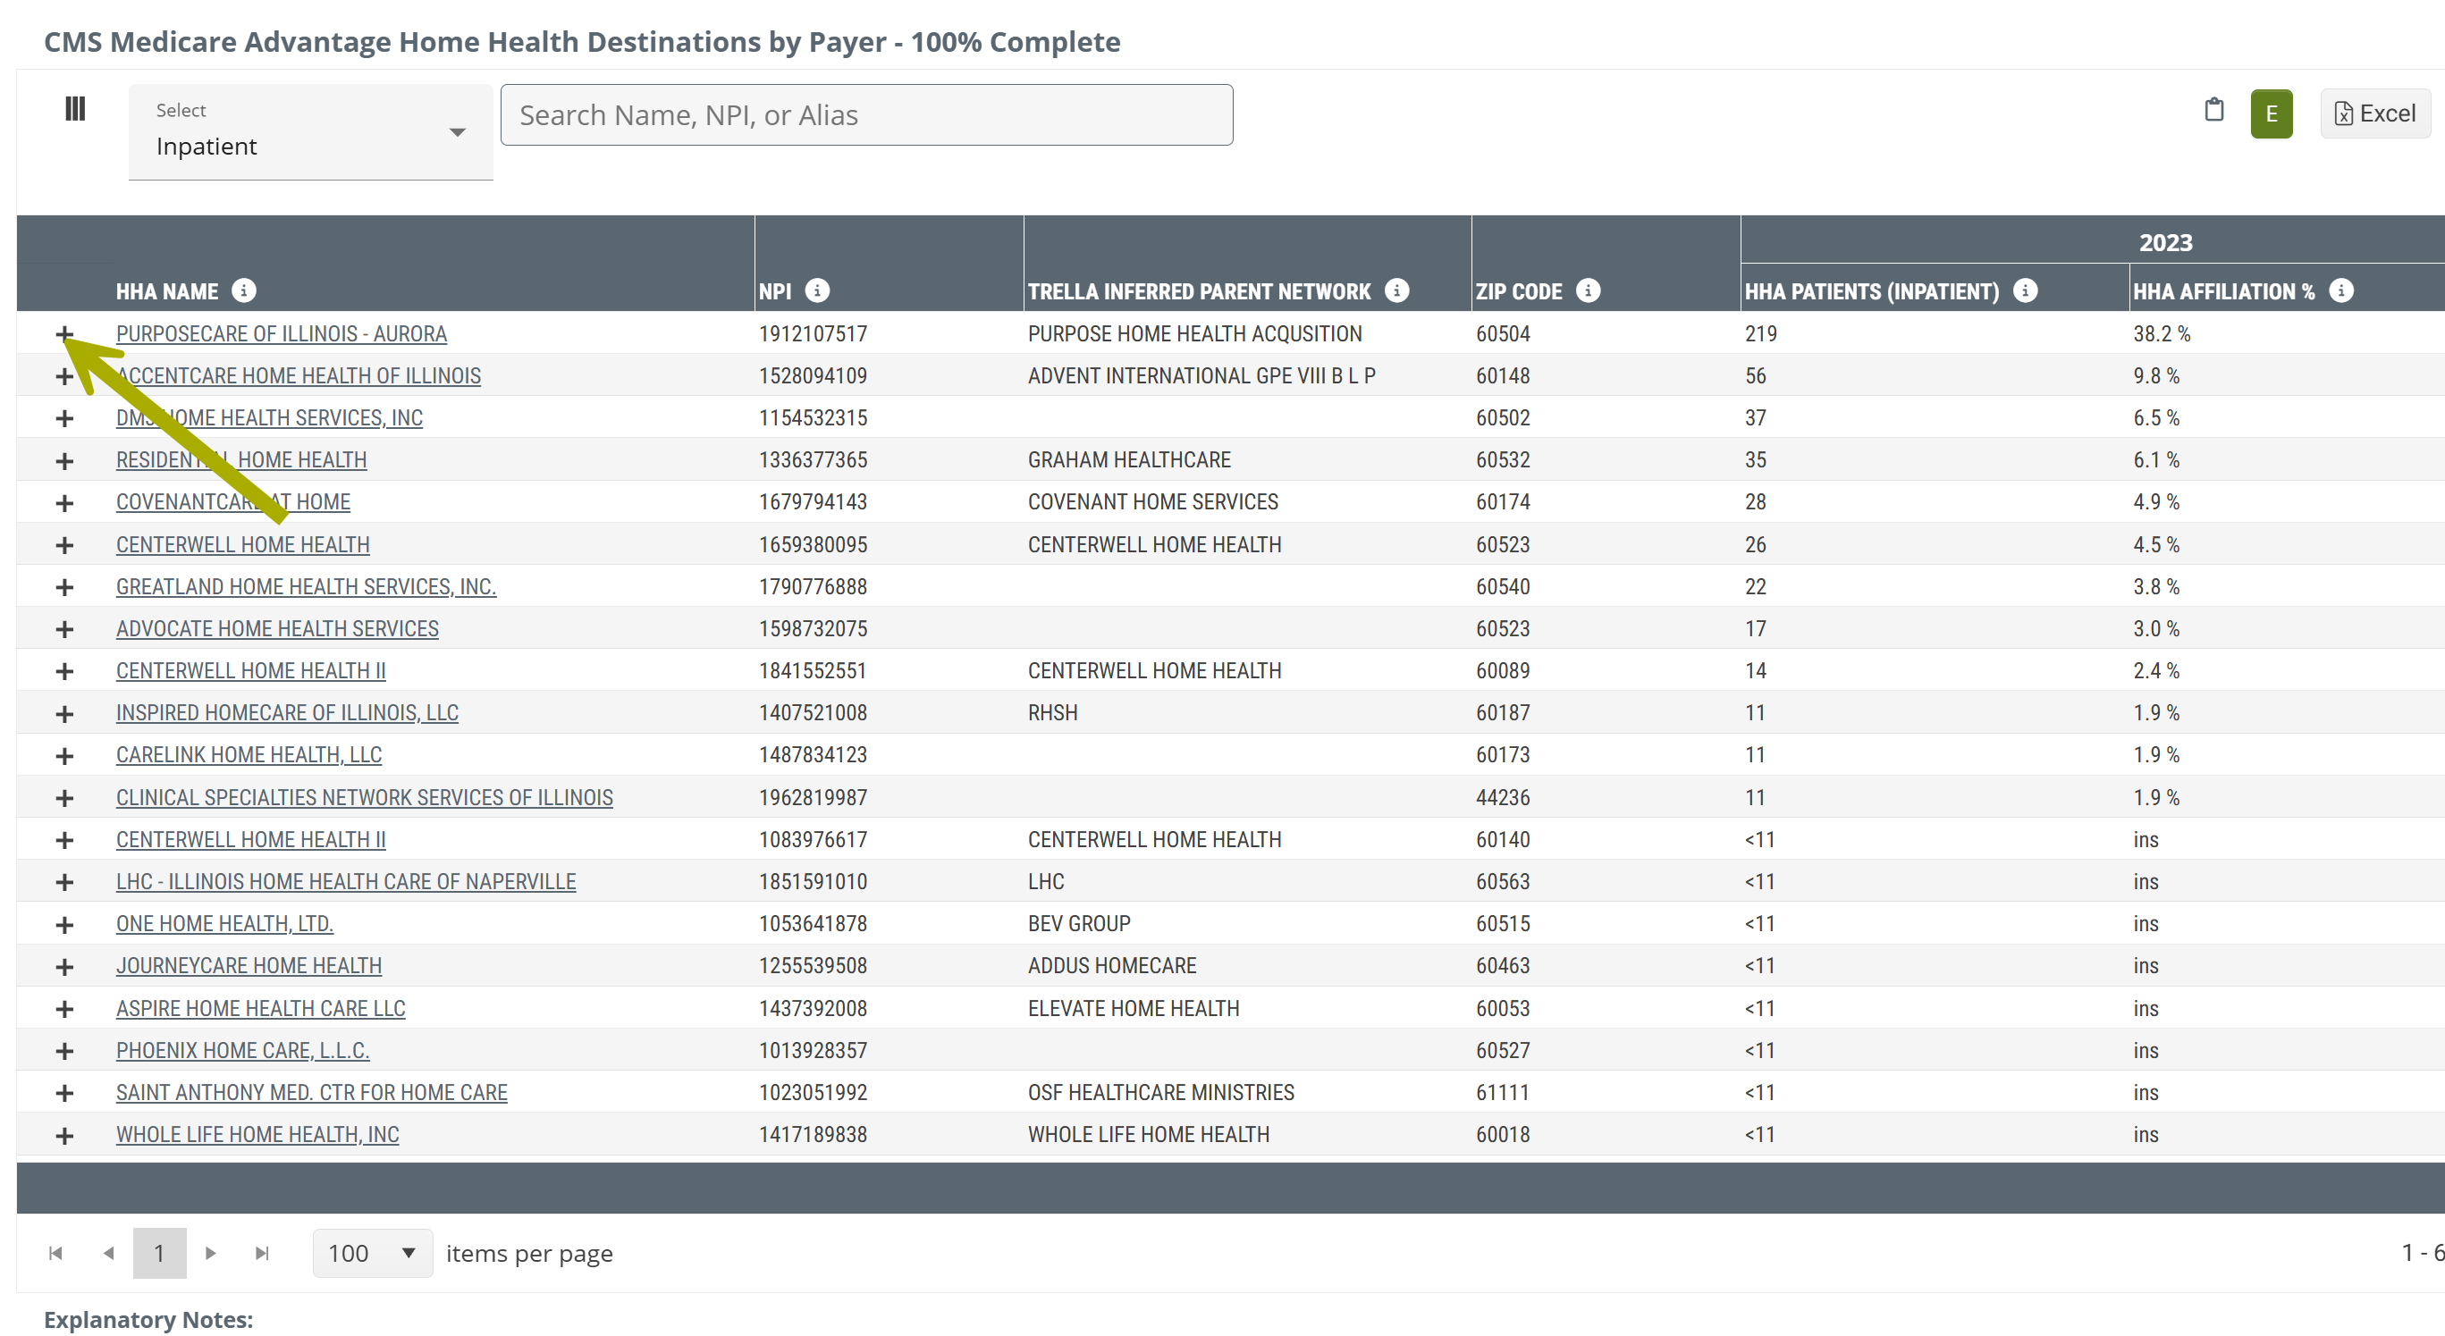Click the green E export icon
Viewport: 2445px width, 1336px height.
pos(2271,113)
